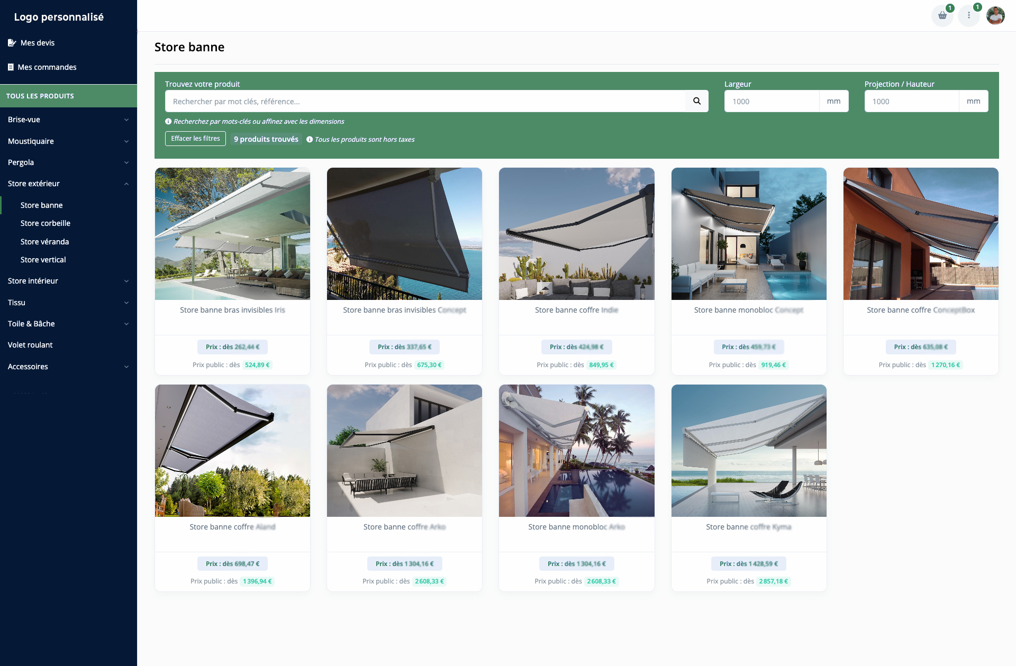Click the user profile avatar
Image resolution: width=1016 pixels, height=666 pixels.
click(995, 15)
